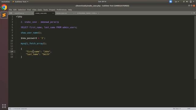Open the PHP syntax selector
The height and width of the screenshot is (110, 196).
click(189, 109)
